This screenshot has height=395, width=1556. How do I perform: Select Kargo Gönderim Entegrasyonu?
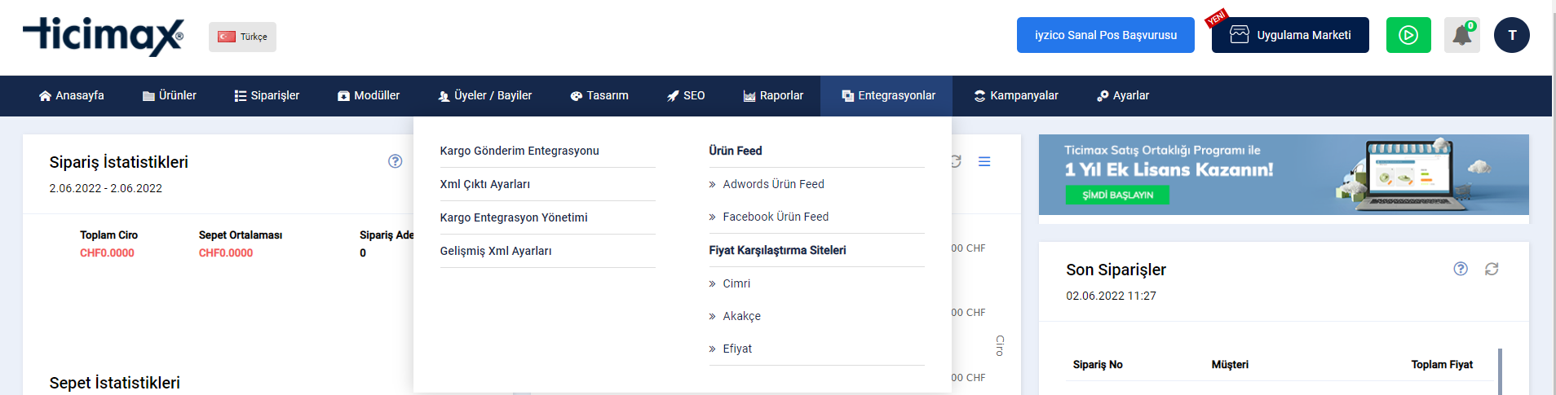[519, 151]
